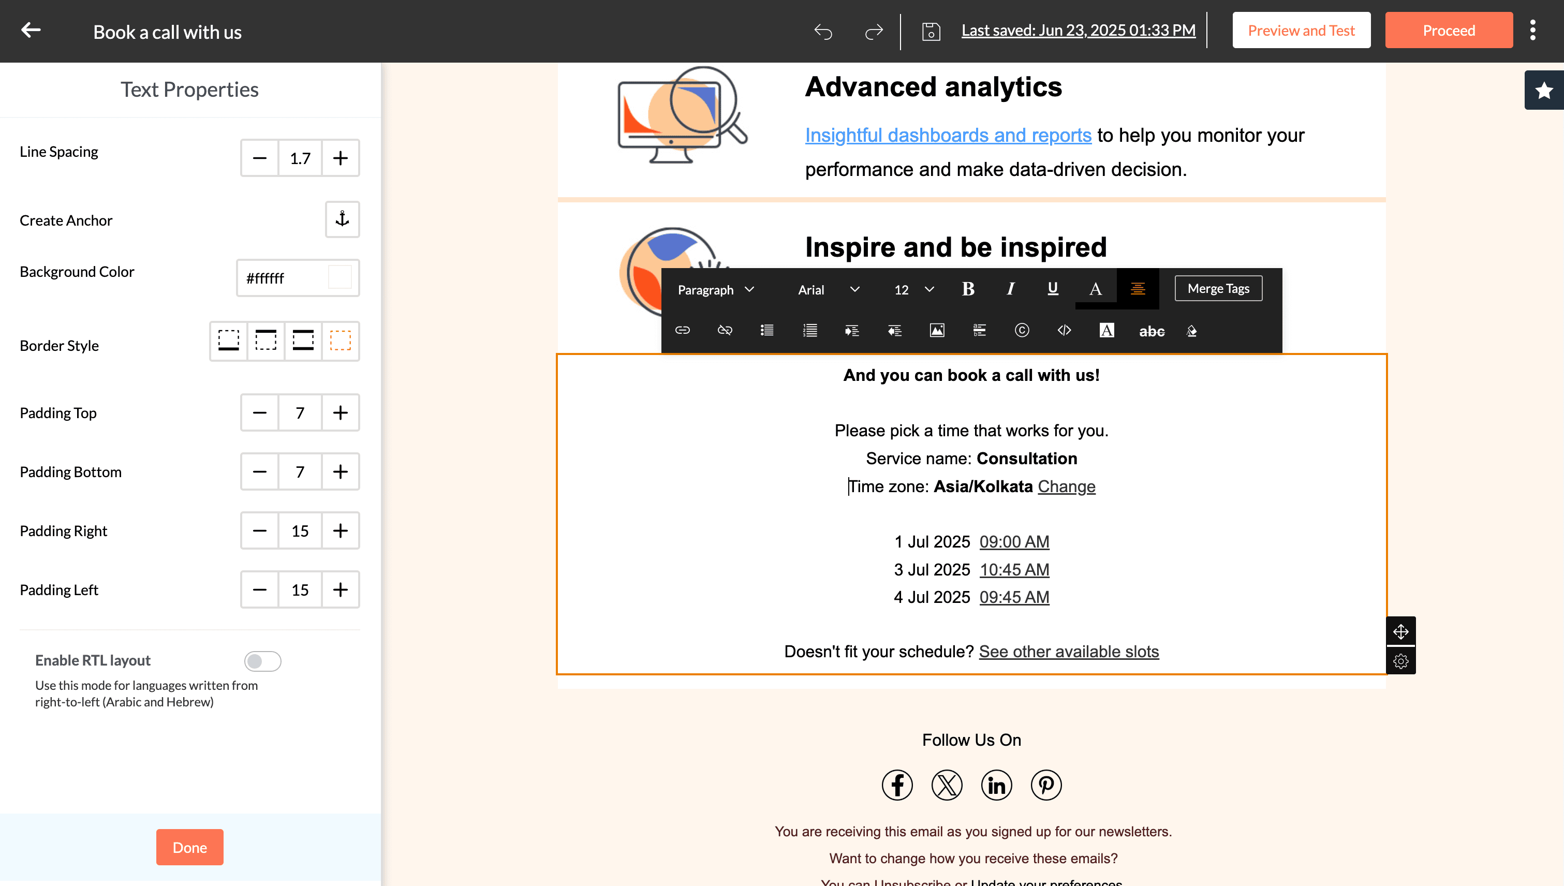Open Merge Tags menu
Image resolution: width=1564 pixels, height=886 pixels.
pyautogui.click(x=1218, y=288)
